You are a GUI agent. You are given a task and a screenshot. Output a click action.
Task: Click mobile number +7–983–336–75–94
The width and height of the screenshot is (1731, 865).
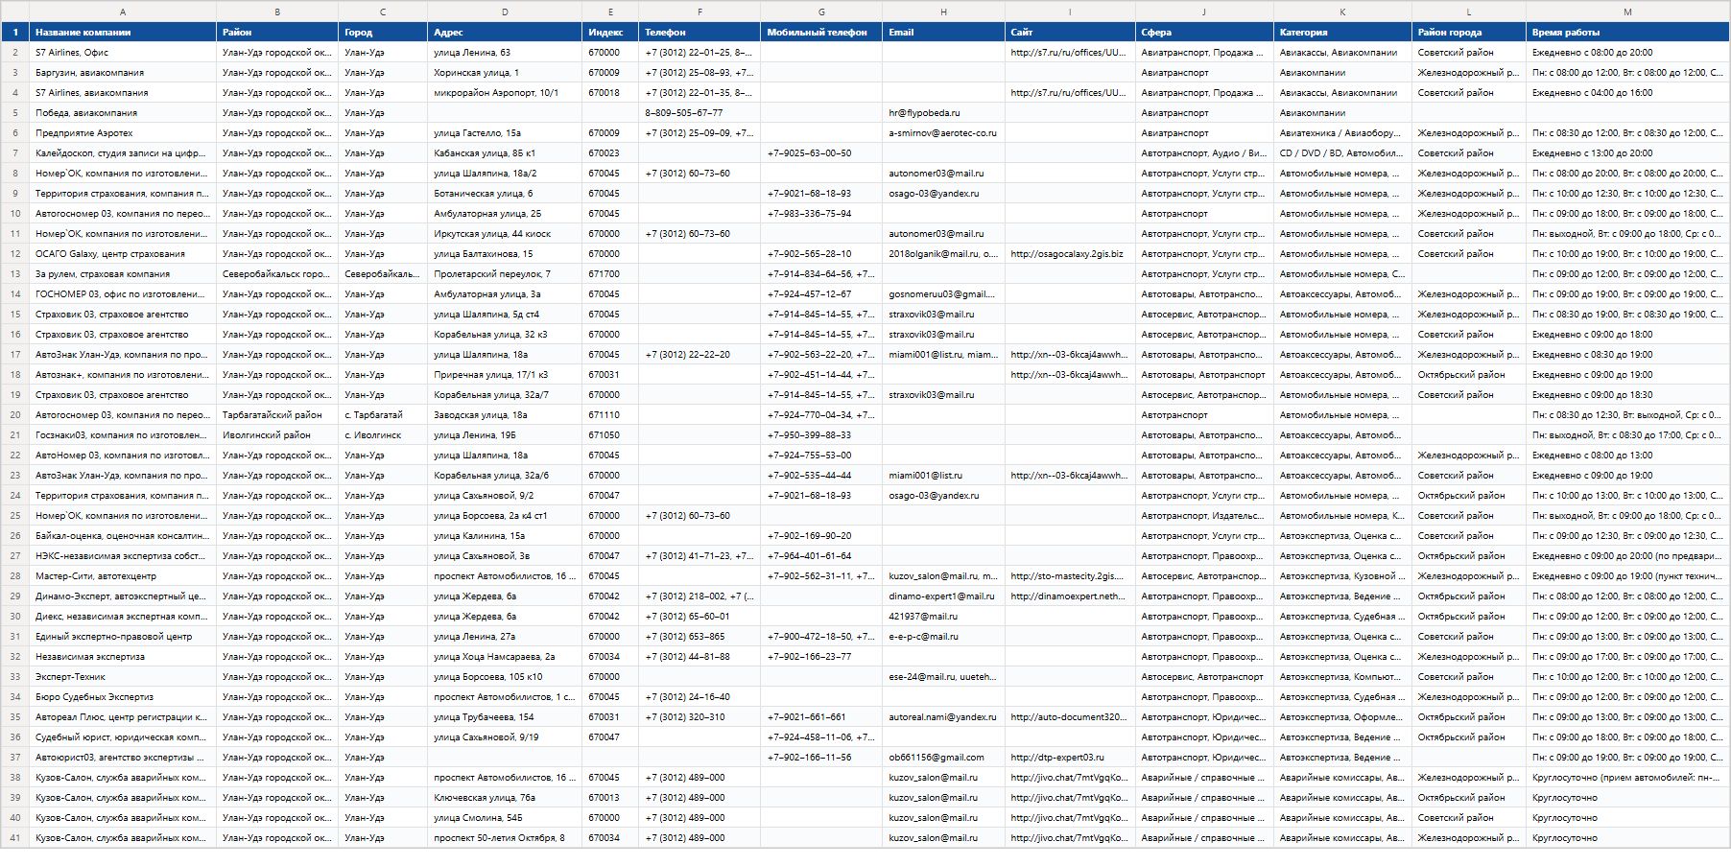(821, 214)
